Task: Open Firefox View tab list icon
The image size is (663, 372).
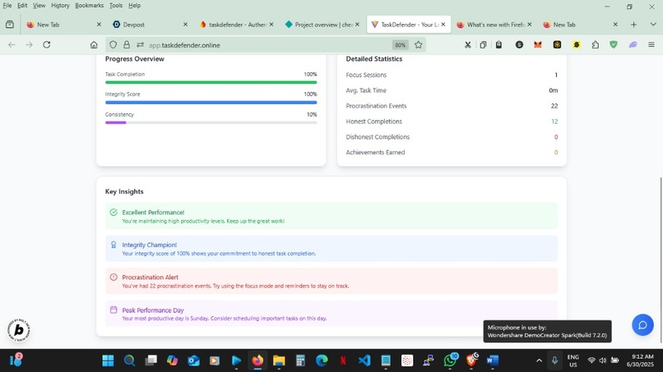Action: (10, 25)
